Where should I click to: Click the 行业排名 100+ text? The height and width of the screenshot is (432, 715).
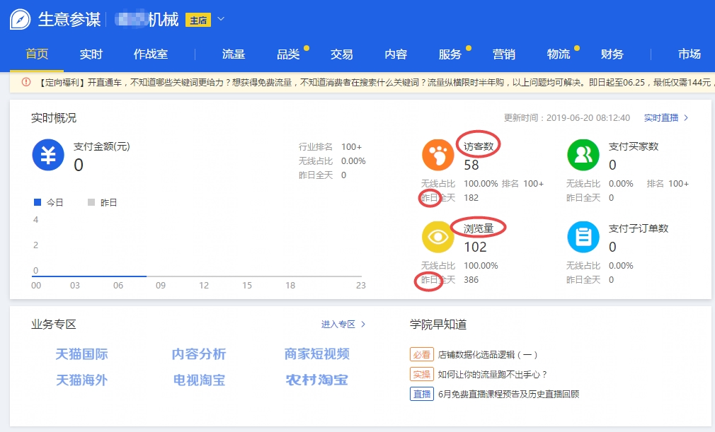330,146
